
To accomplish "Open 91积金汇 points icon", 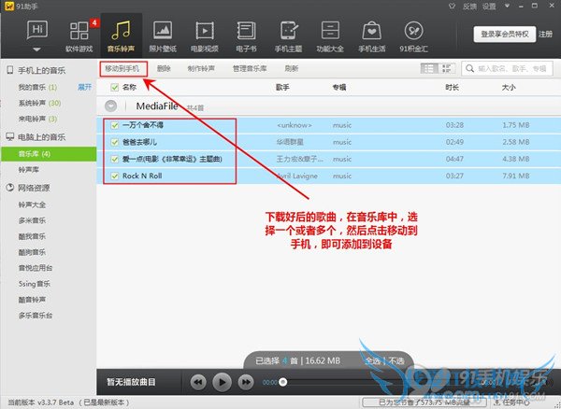I will point(413,31).
